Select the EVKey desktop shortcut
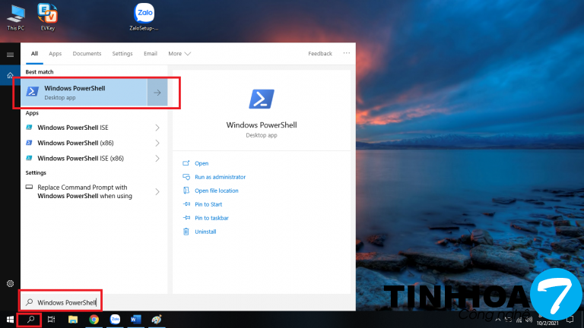The width and height of the screenshot is (584, 328). [x=47, y=14]
